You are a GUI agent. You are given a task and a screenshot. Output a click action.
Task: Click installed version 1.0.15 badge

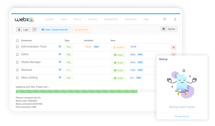point(88,47)
